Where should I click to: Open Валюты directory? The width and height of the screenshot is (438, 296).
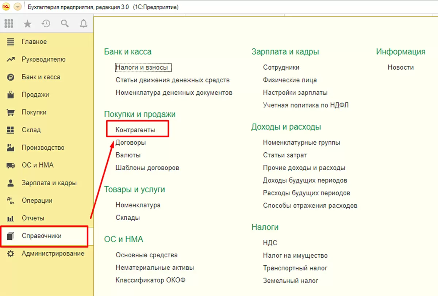[x=128, y=155]
